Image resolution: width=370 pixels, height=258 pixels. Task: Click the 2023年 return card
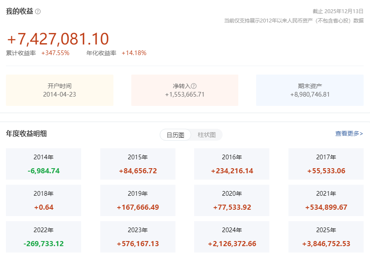pos(138,237)
